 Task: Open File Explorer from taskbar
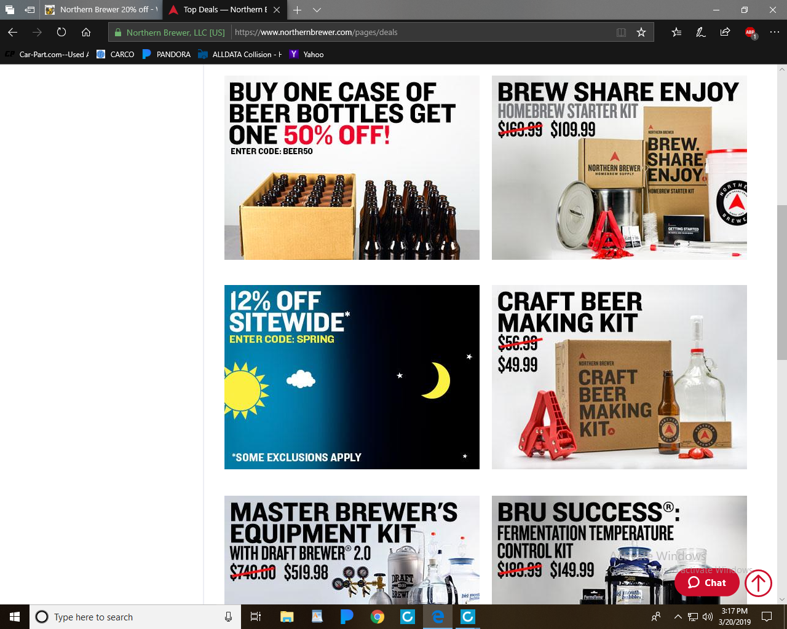click(287, 617)
